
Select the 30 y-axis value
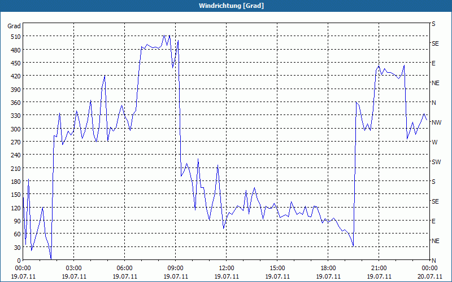point(18,248)
